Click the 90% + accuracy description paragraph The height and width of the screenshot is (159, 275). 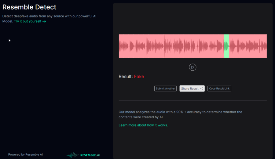pyautogui.click(x=180, y=114)
